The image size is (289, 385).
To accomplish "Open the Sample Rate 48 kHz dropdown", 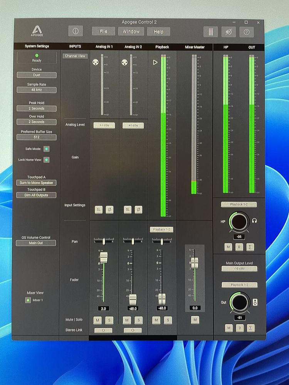I will click(37, 90).
